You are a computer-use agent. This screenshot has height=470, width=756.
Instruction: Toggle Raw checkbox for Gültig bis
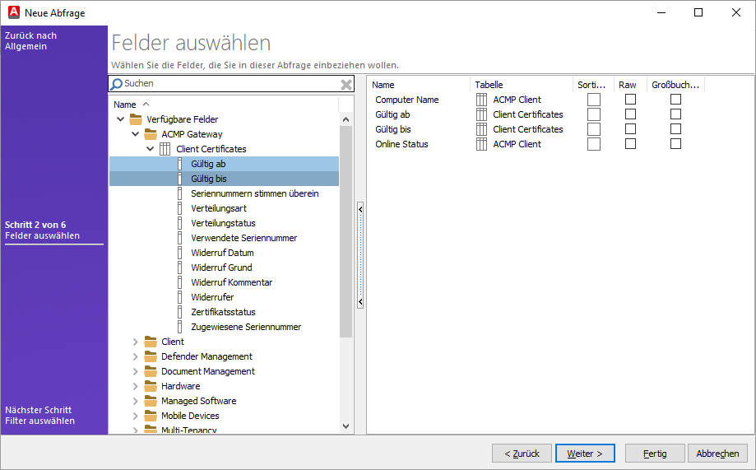(x=630, y=129)
